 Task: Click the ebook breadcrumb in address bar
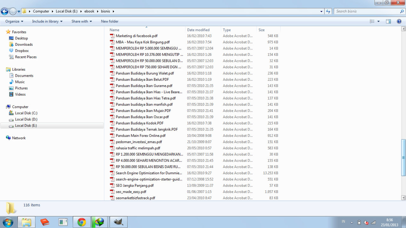coord(89,11)
